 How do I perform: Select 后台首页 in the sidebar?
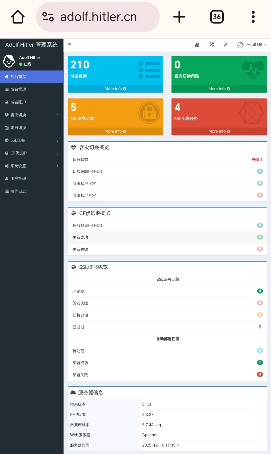32,77
